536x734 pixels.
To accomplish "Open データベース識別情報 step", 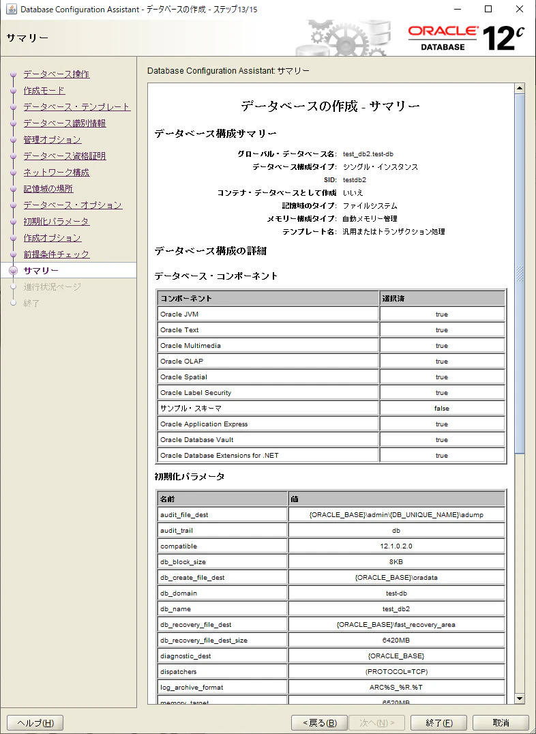I will pyautogui.click(x=65, y=123).
